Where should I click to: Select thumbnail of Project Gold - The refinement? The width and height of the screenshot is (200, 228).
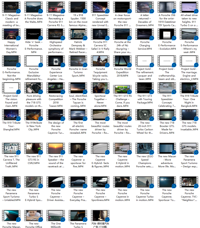coord(145,61)
